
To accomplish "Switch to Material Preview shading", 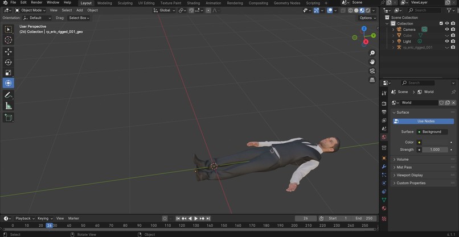I will tap(362, 10).
